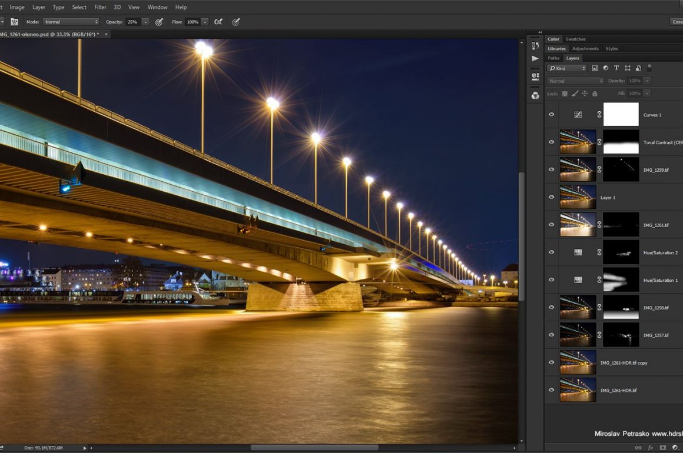Switch to the Adjustments tab
The width and height of the screenshot is (683, 453).
pos(585,49)
